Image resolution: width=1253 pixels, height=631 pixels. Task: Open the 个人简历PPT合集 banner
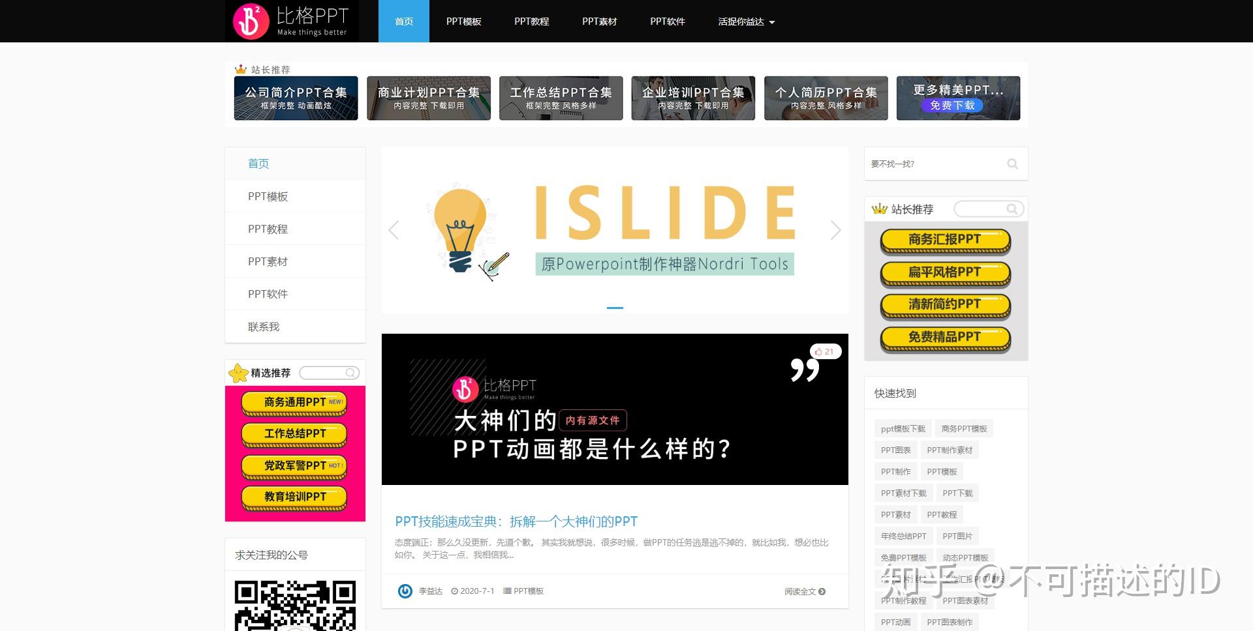click(826, 98)
